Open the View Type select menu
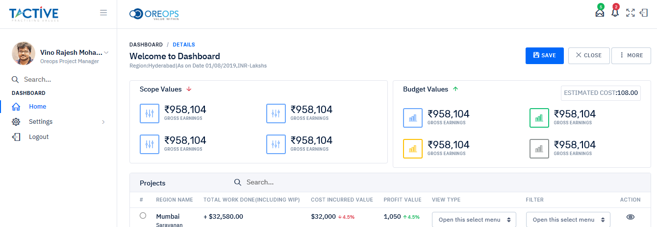This screenshot has width=657, height=227. coord(474,220)
